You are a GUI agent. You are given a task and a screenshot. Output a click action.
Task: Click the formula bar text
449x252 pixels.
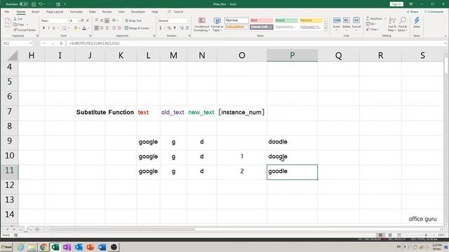[x=95, y=43]
